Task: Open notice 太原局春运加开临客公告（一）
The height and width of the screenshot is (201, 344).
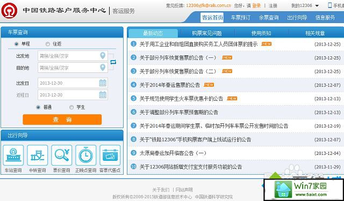Action: [x=173, y=153]
